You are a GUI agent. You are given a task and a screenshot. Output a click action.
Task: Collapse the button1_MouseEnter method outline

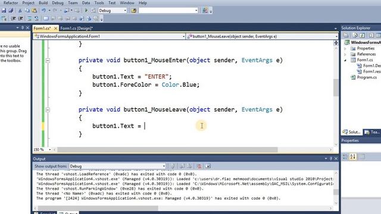pos(48,61)
